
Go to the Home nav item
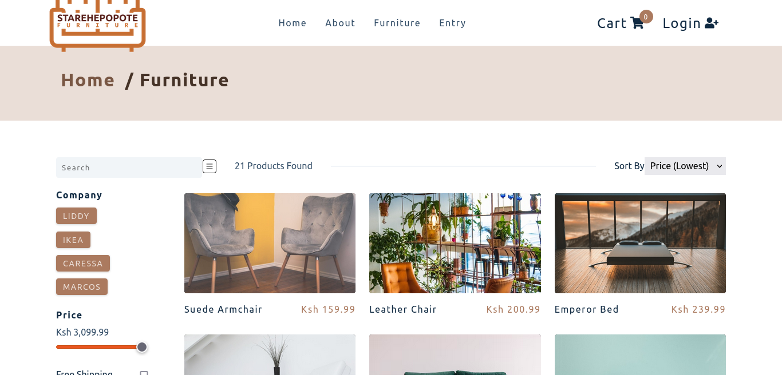(293, 23)
